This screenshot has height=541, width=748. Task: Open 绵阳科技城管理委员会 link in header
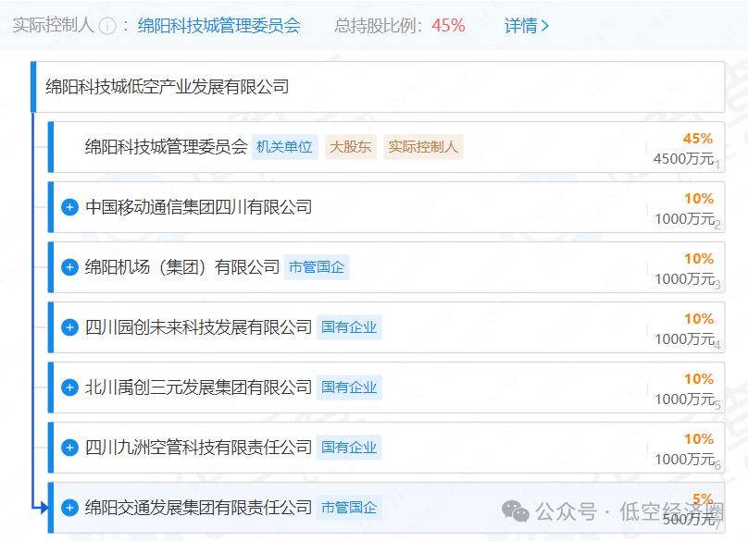point(219,26)
